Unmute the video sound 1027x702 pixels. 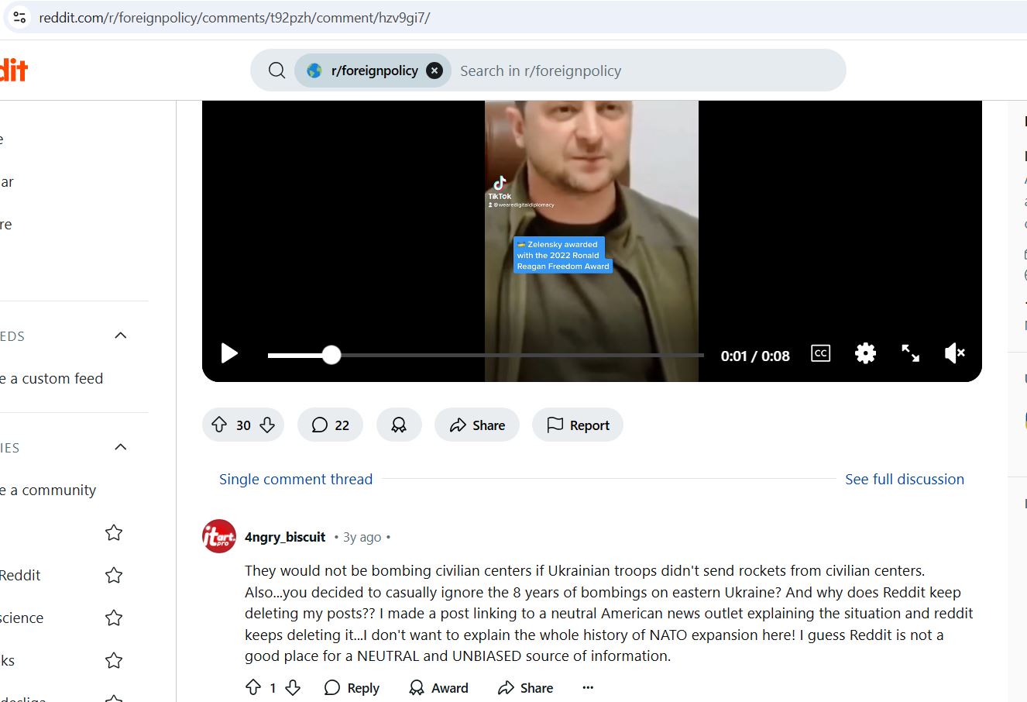(x=954, y=353)
